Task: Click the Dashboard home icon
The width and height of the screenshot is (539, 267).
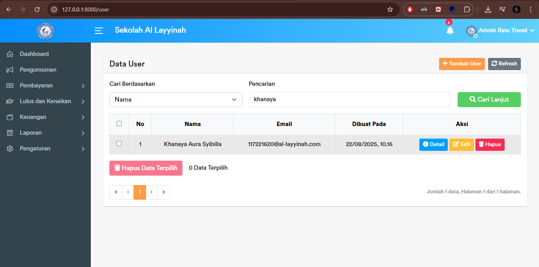Action: [x=10, y=54]
